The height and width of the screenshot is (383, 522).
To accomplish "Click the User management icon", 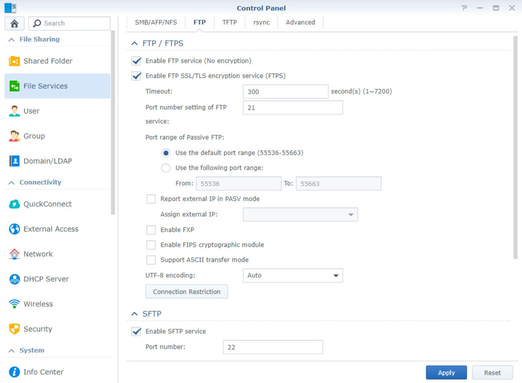I will pos(14,111).
